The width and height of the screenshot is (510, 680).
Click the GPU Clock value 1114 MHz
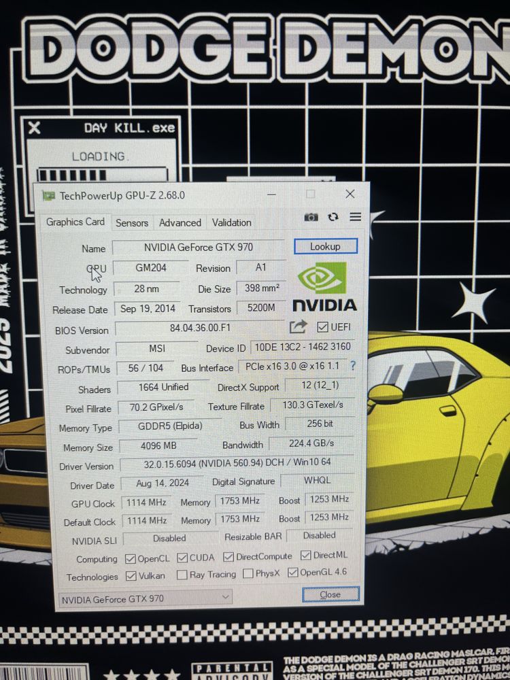pyautogui.click(x=146, y=503)
